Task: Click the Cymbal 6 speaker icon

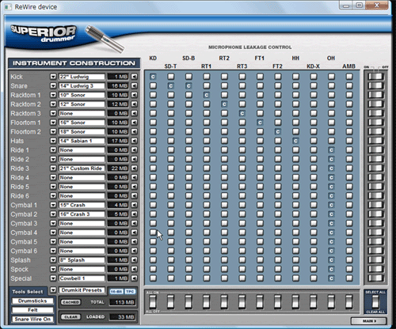Action: [x=135, y=251]
